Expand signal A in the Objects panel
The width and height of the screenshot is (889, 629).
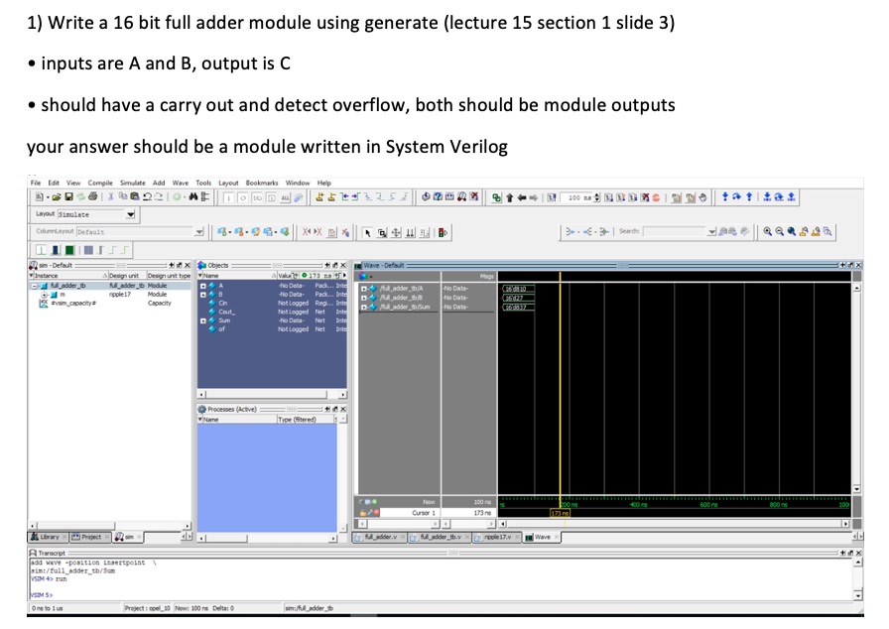(203, 288)
